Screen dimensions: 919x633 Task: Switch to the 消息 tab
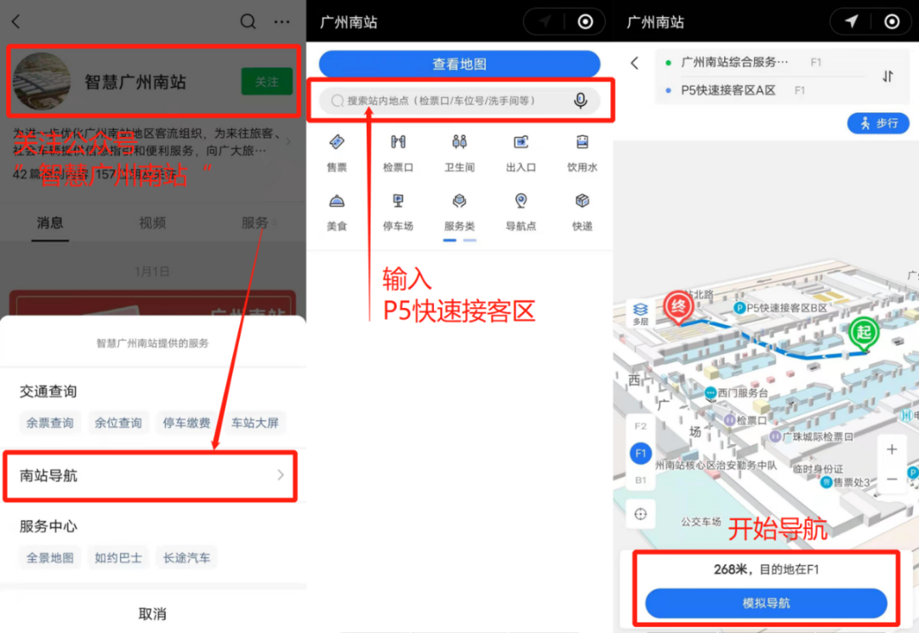[x=50, y=223]
